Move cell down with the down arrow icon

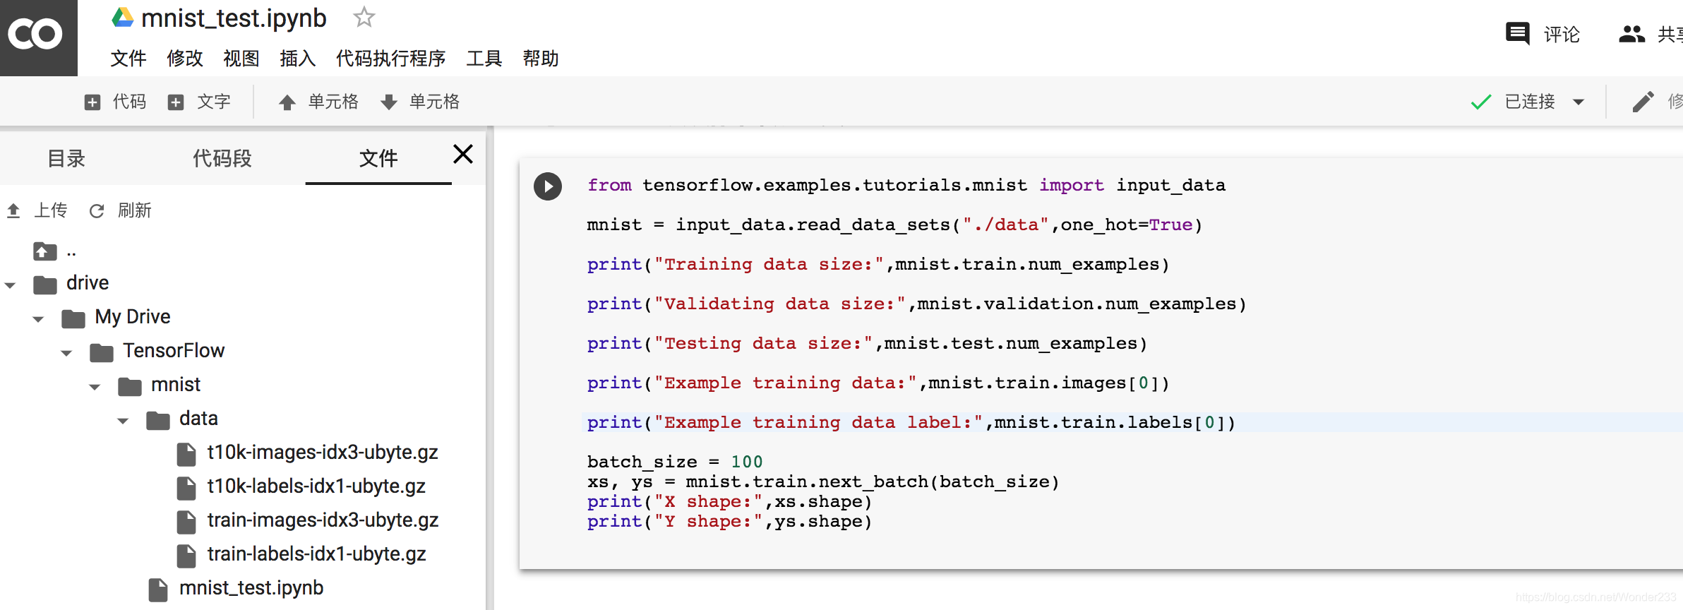click(x=389, y=102)
